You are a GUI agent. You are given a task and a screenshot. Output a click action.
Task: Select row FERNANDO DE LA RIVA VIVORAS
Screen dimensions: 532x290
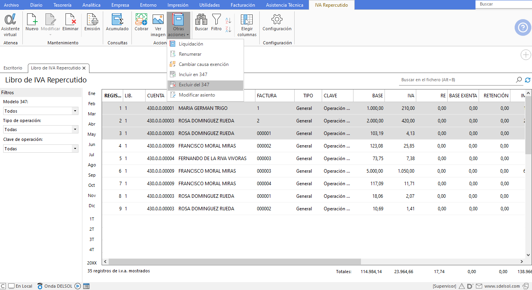click(x=313, y=159)
